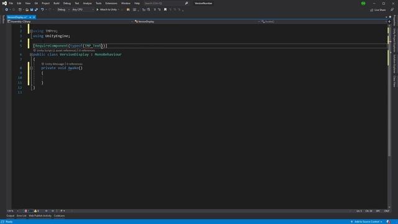This screenshot has width=398, height=224.
Task: Collapse the VersionDisplay class region
Action: coord(31,54)
